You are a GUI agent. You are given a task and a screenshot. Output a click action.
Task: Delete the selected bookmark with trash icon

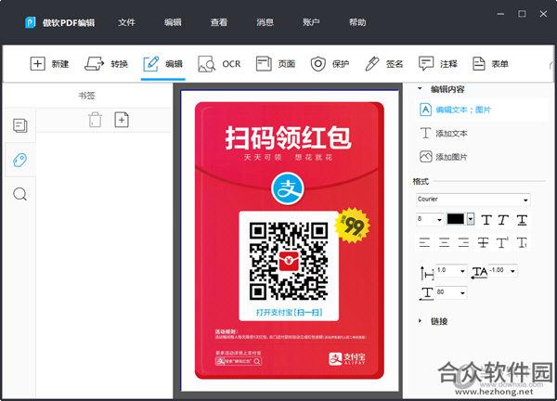point(95,120)
